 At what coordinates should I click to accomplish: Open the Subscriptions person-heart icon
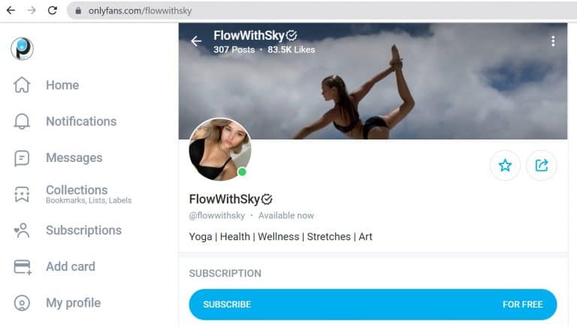click(22, 230)
